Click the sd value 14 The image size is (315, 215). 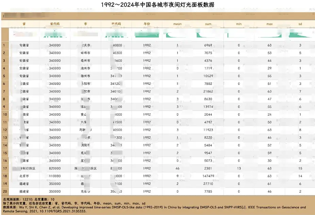coord(300,176)
